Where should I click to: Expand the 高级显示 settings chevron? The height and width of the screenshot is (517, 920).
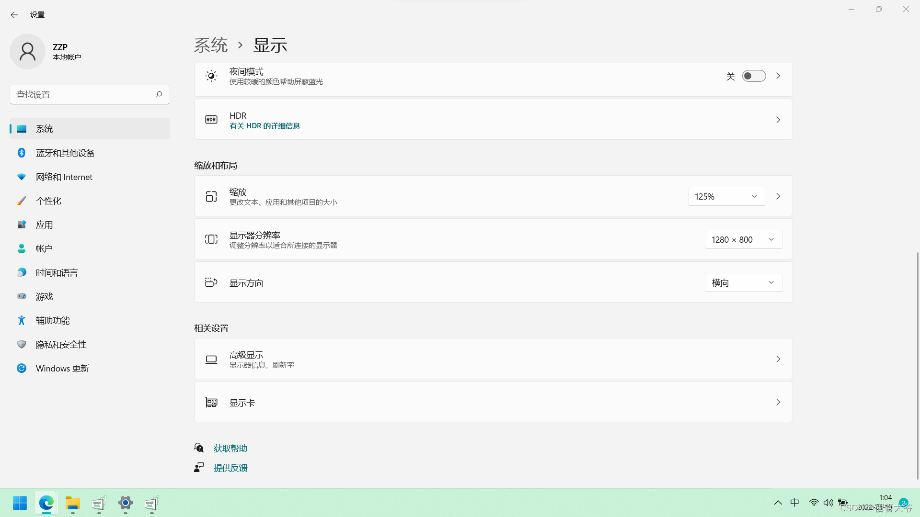pos(778,359)
